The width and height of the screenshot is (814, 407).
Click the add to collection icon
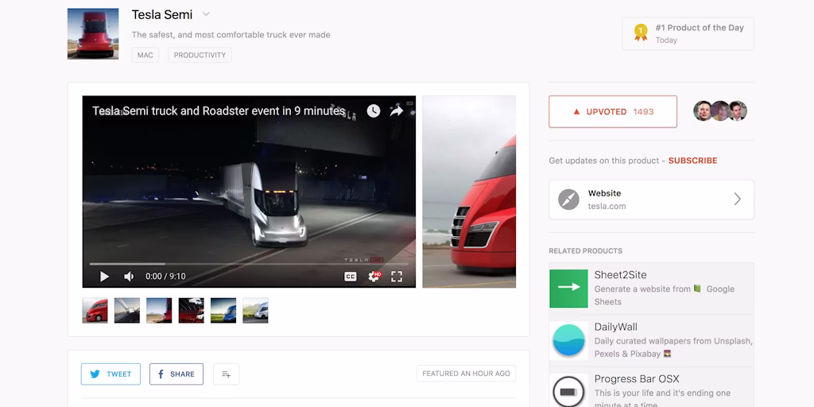226,374
